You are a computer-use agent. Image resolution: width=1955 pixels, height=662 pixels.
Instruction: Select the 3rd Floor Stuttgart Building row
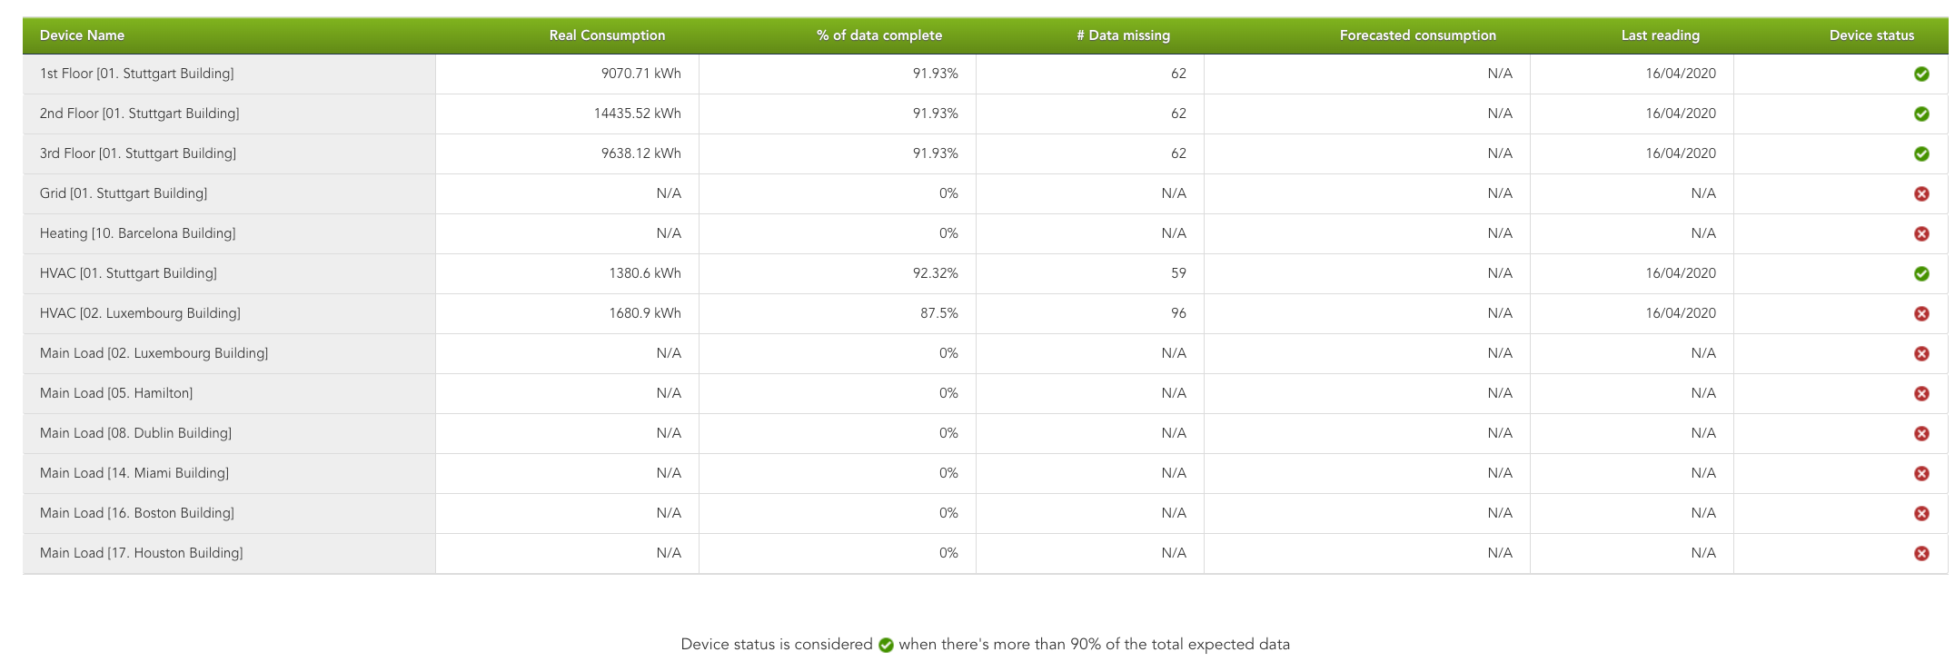click(138, 153)
